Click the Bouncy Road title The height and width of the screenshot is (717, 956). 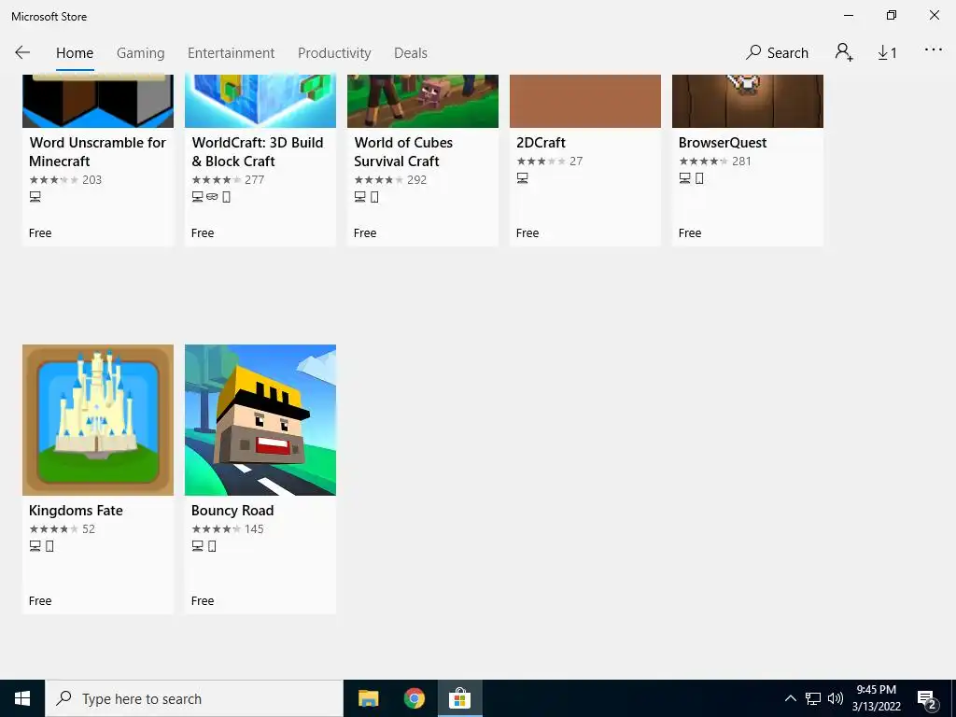[x=232, y=511]
